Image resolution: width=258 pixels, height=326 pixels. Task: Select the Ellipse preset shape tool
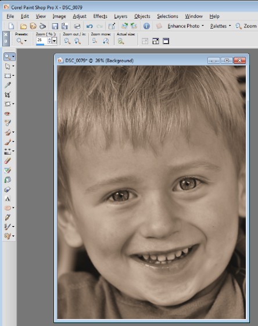point(8,207)
